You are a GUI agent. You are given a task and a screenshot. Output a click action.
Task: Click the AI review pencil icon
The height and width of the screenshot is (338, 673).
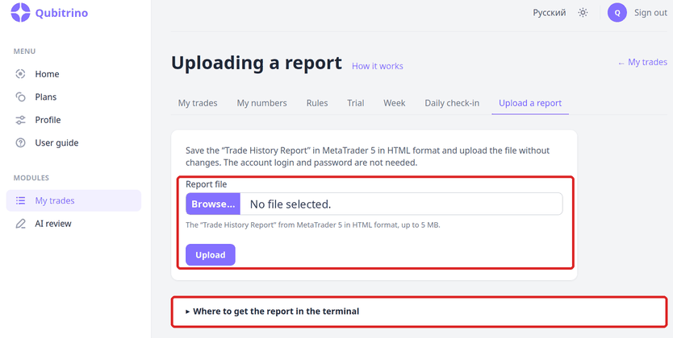(x=20, y=224)
